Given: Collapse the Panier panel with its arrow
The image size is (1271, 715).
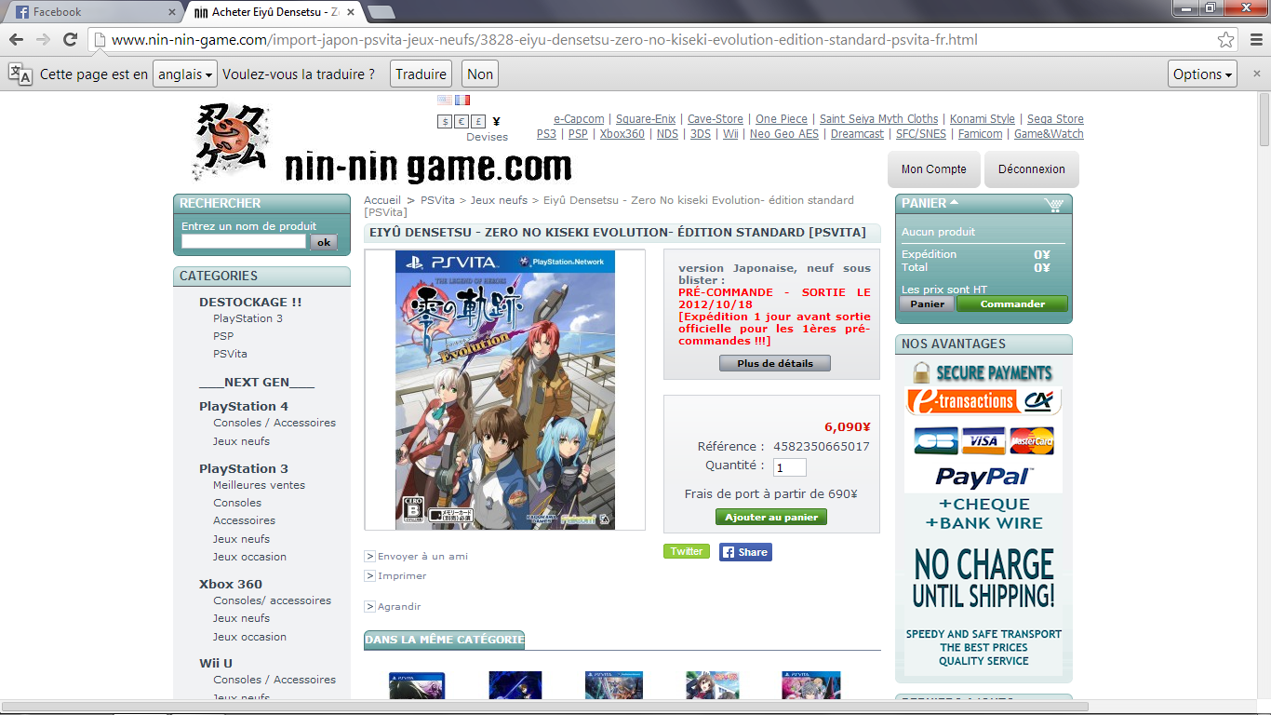Looking at the screenshot, I should tap(955, 202).
